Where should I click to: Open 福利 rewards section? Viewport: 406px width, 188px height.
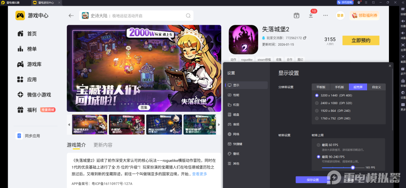(27, 110)
